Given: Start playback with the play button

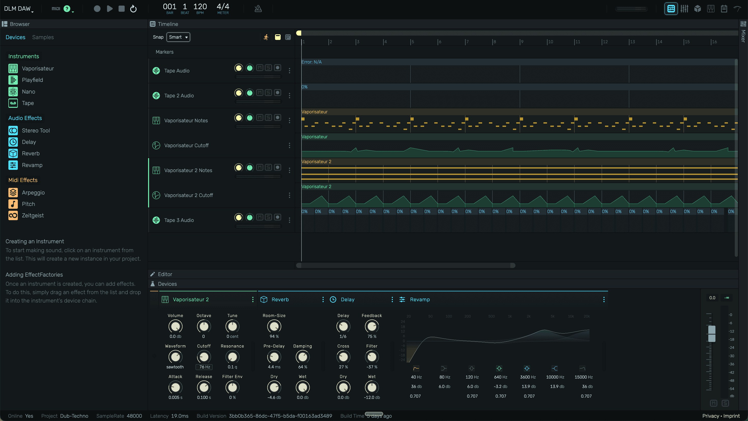Looking at the screenshot, I should click(109, 9).
